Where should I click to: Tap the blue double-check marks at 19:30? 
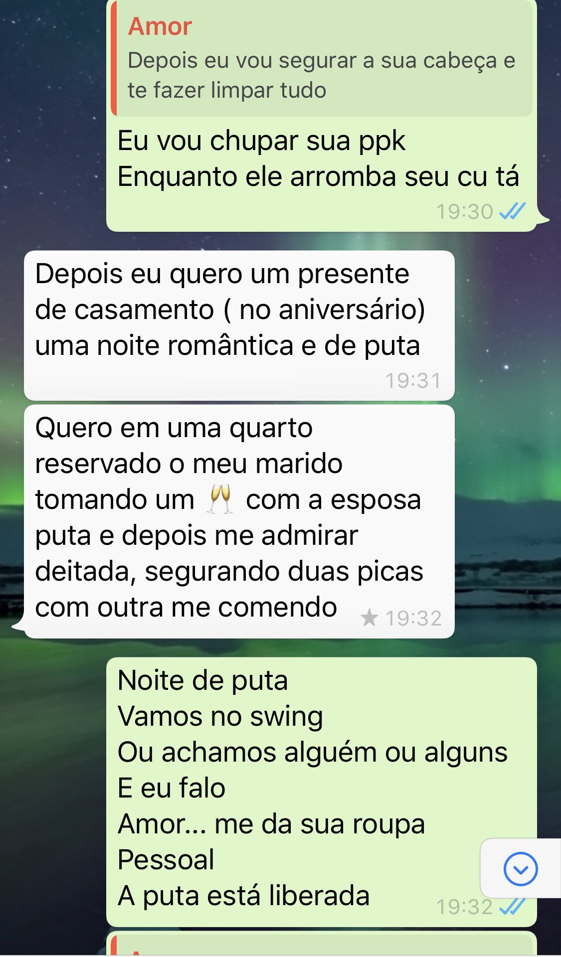(x=513, y=211)
